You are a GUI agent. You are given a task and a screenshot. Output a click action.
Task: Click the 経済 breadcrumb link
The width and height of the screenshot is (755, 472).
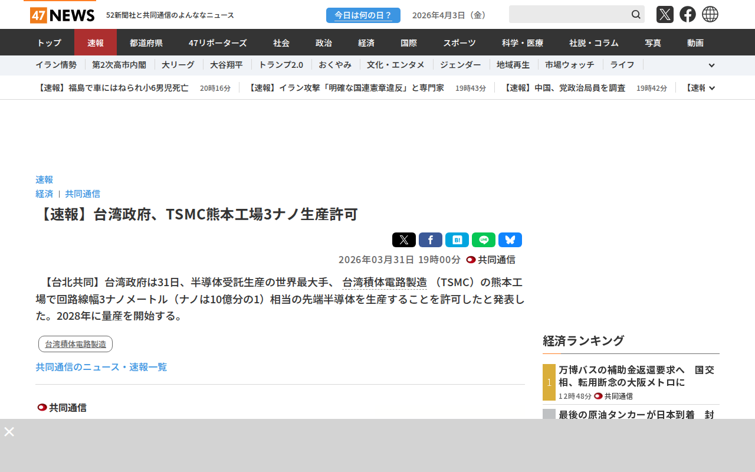pyautogui.click(x=44, y=194)
